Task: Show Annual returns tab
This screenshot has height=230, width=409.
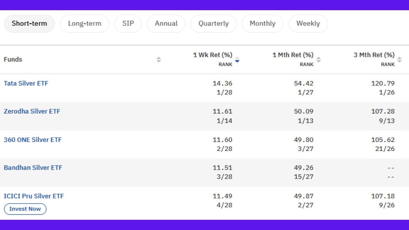Action: click(166, 24)
